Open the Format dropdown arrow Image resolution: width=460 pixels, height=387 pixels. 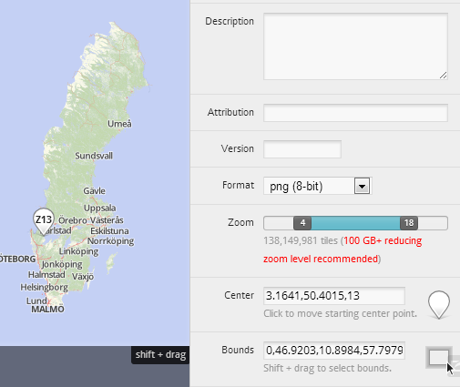point(362,186)
